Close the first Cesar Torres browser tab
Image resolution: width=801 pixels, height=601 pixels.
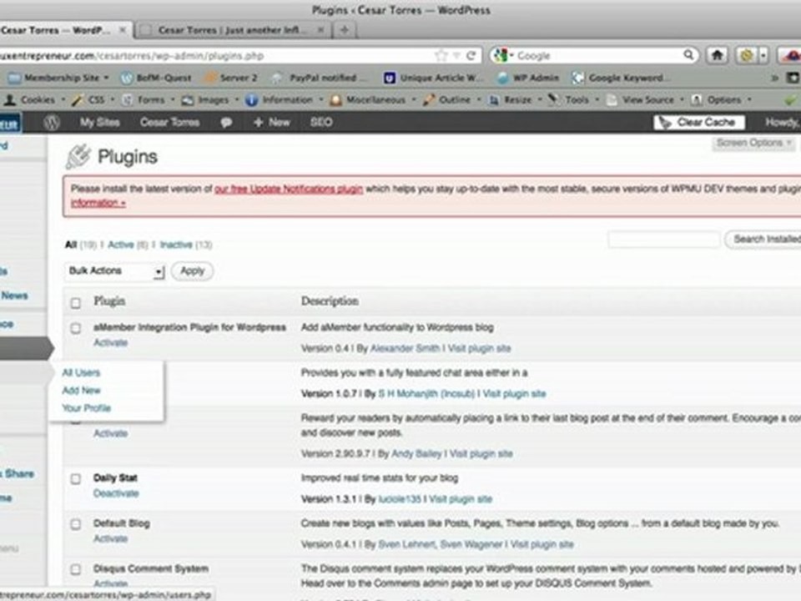tap(123, 30)
